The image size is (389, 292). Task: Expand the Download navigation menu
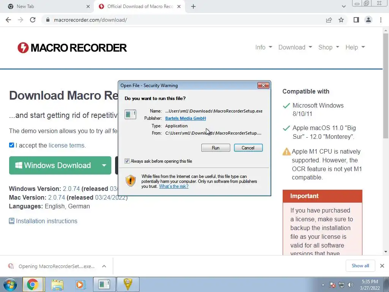coord(295,47)
